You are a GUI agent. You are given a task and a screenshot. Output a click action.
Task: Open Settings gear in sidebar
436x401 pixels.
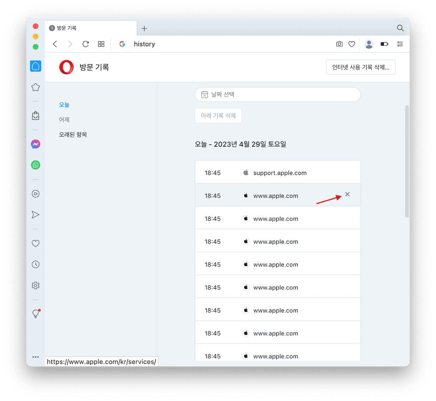click(35, 286)
